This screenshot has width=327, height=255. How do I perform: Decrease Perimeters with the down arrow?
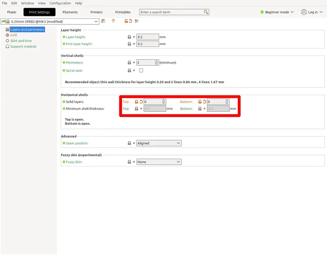(x=156, y=64)
